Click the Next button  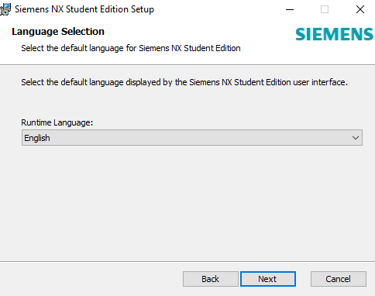[x=268, y=279]
